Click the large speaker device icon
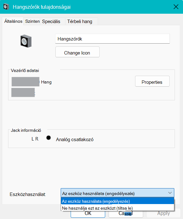 click(26, 41)
